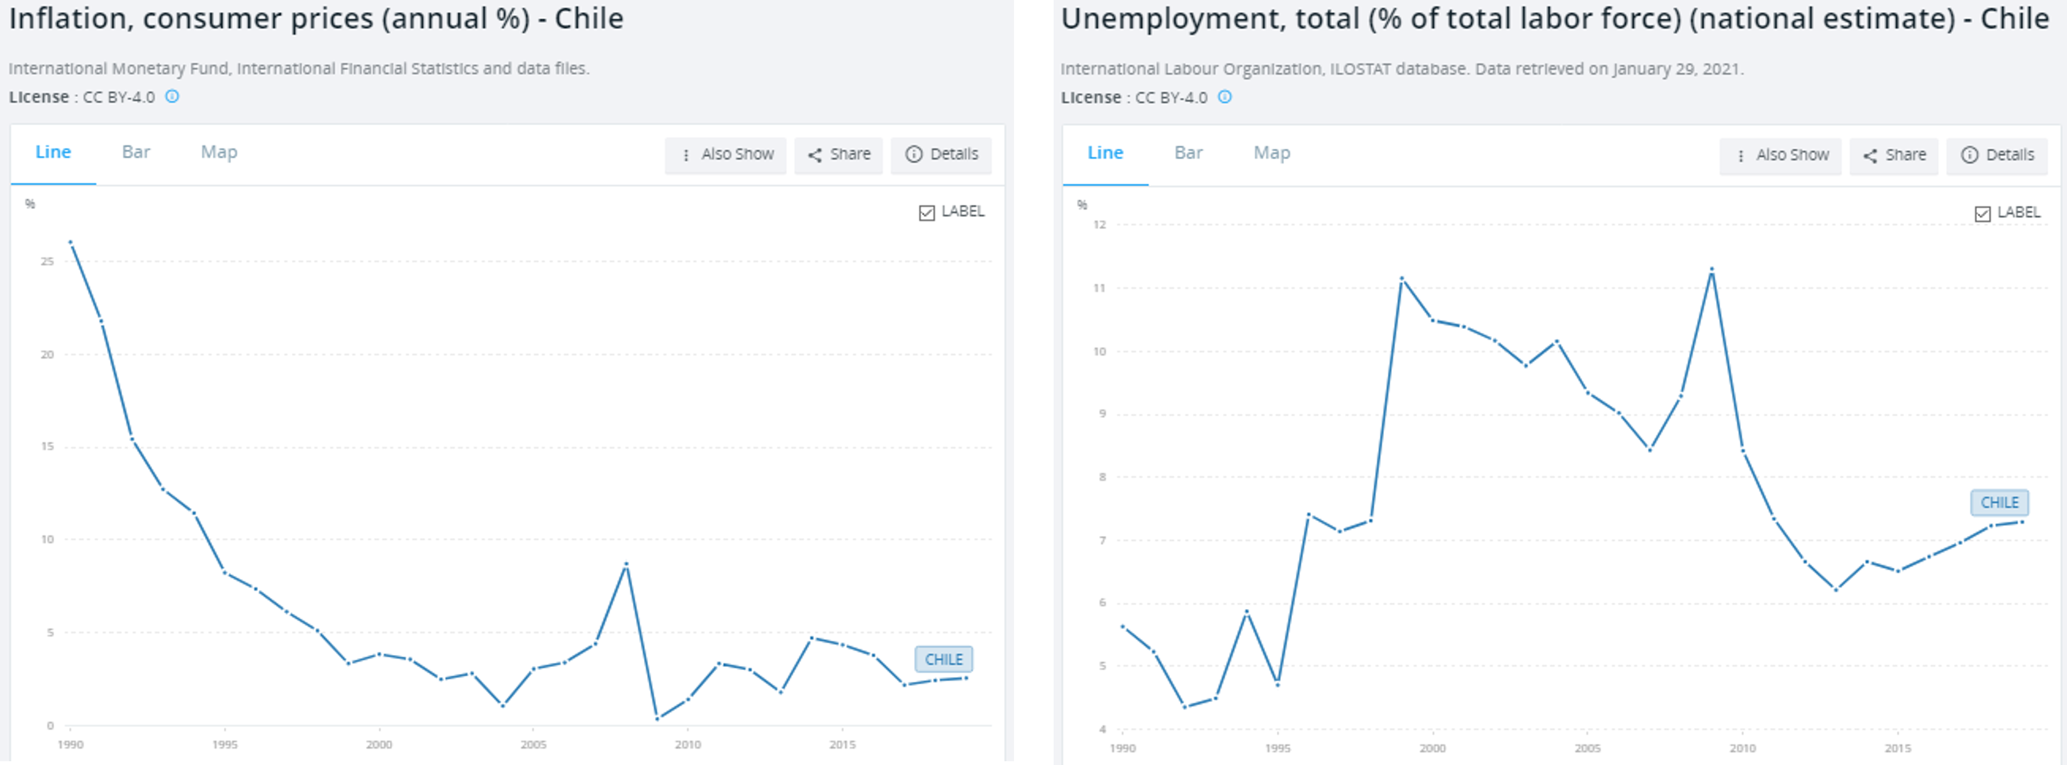Click Details button text on Inflation chart
The image size is (2067, 765).
pos(953,154)
